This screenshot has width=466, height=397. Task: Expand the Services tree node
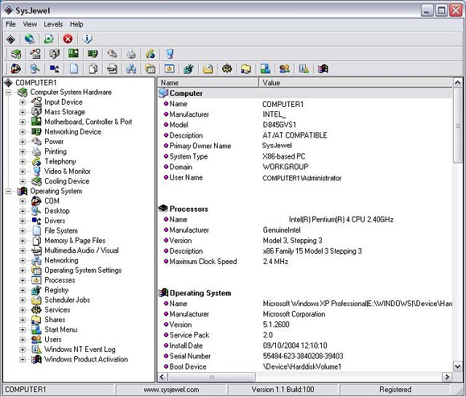tap(23, 310)
